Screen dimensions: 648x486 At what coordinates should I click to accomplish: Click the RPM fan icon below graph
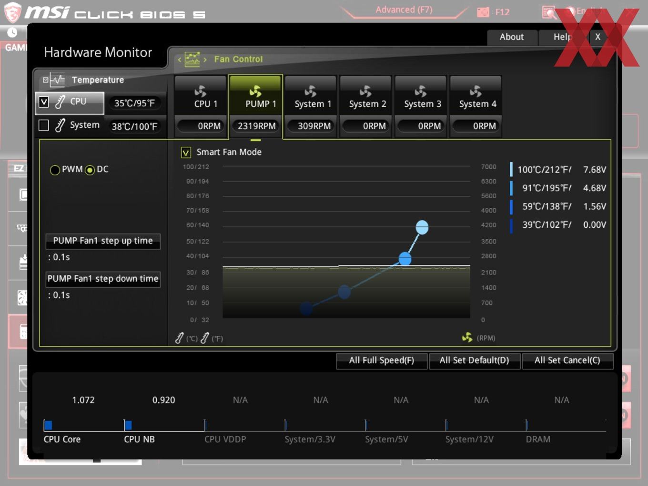[x=467, y=337]
